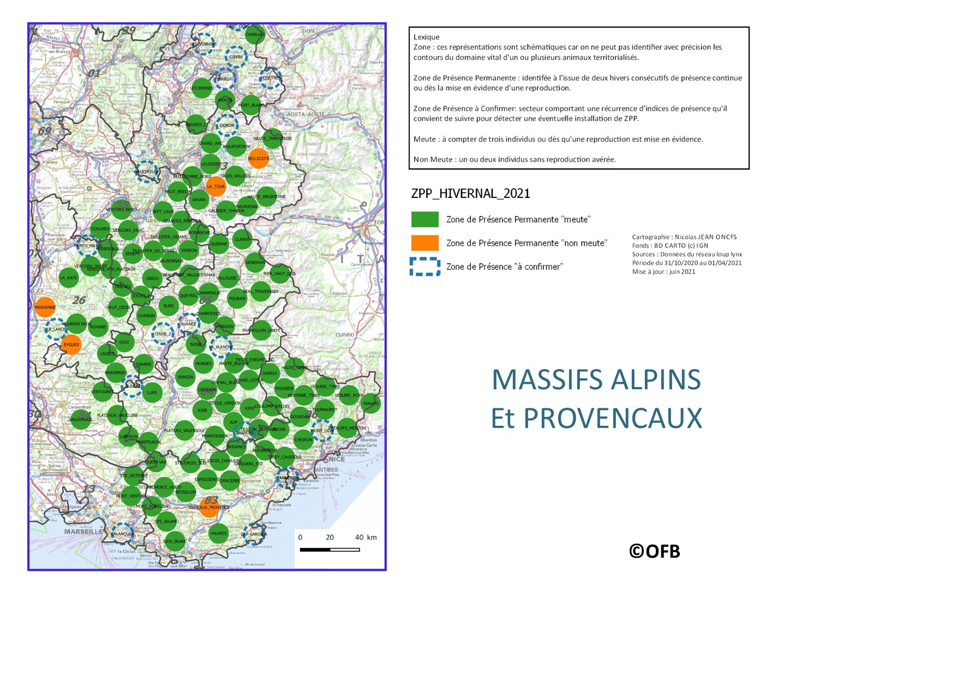Click the dashed CALANQUES zone circle

click(122, 534)
